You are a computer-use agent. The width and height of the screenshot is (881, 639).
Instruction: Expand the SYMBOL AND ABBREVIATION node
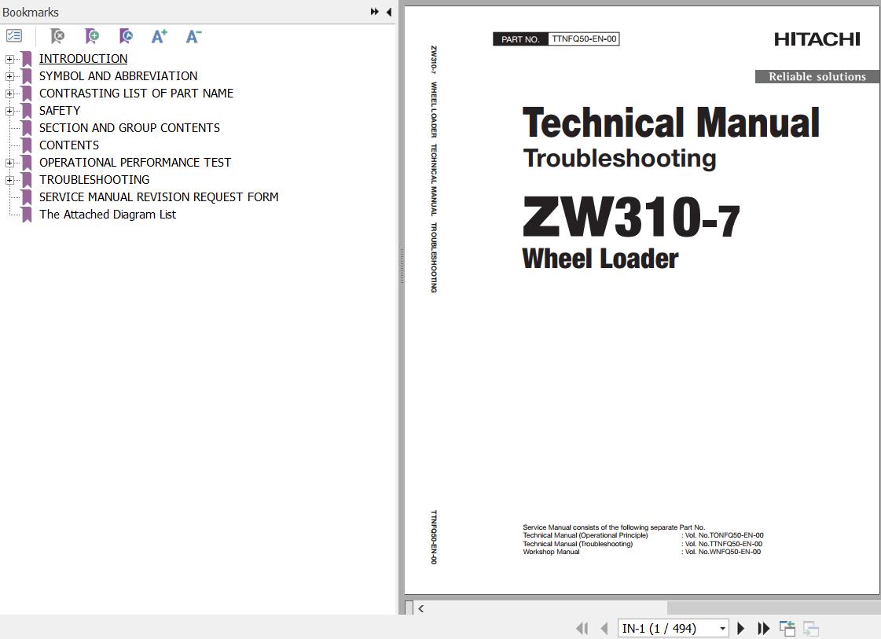pyautogui.click(x=9, y=76)
